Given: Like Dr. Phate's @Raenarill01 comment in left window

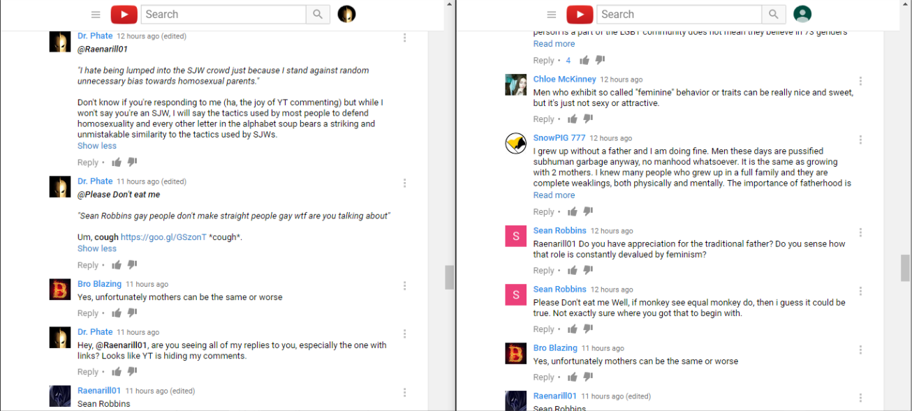Looking at the screenshot, I should click(x=117, y=163).
